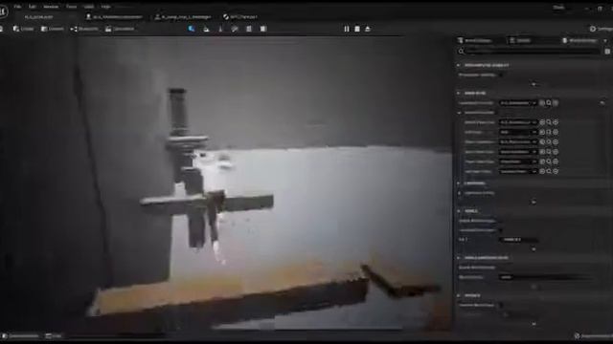Create new Player Controller Class plus icon

[556, 142]
